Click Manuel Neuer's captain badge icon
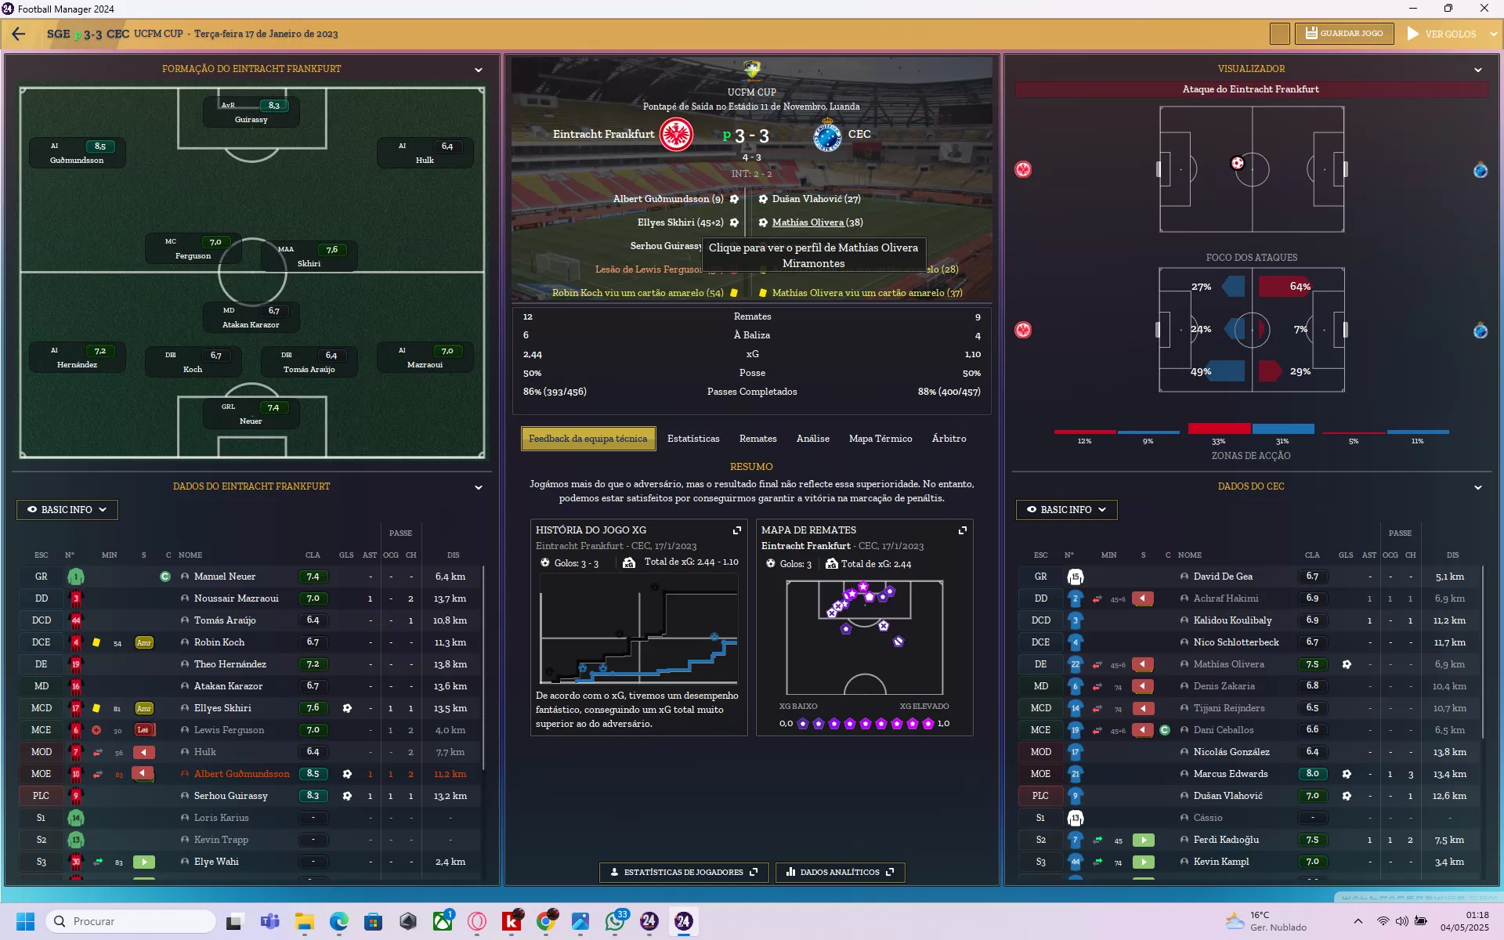Viewport: 1504px width, 940px height. click(165, 577)
